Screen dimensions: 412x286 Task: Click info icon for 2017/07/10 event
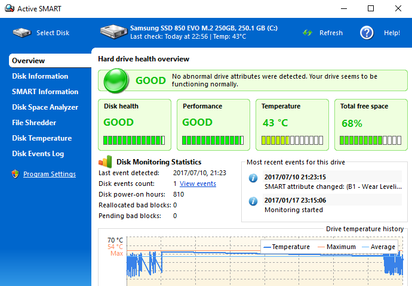(x=253, y=178)
